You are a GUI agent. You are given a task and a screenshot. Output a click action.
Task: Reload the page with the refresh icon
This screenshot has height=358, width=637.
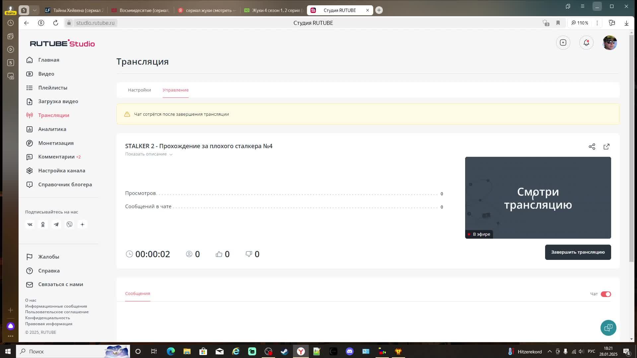[56, 23]
